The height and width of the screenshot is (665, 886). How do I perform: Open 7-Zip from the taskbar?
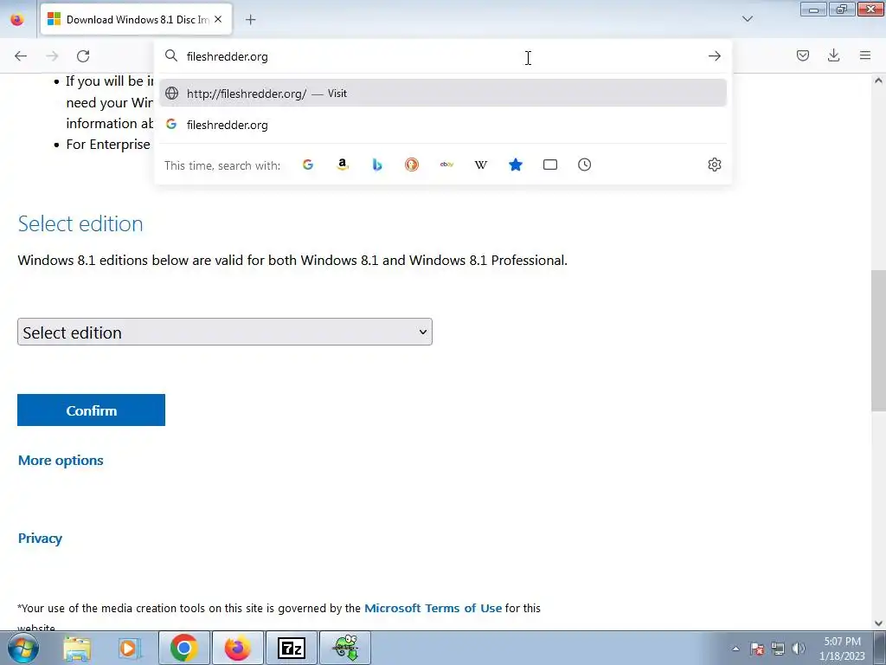(292, 648)
